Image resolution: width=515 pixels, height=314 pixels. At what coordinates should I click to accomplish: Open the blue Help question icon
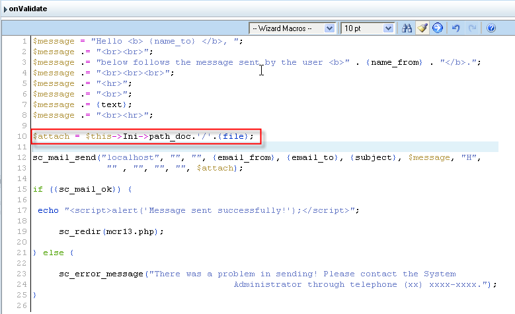tap(491, 28)
